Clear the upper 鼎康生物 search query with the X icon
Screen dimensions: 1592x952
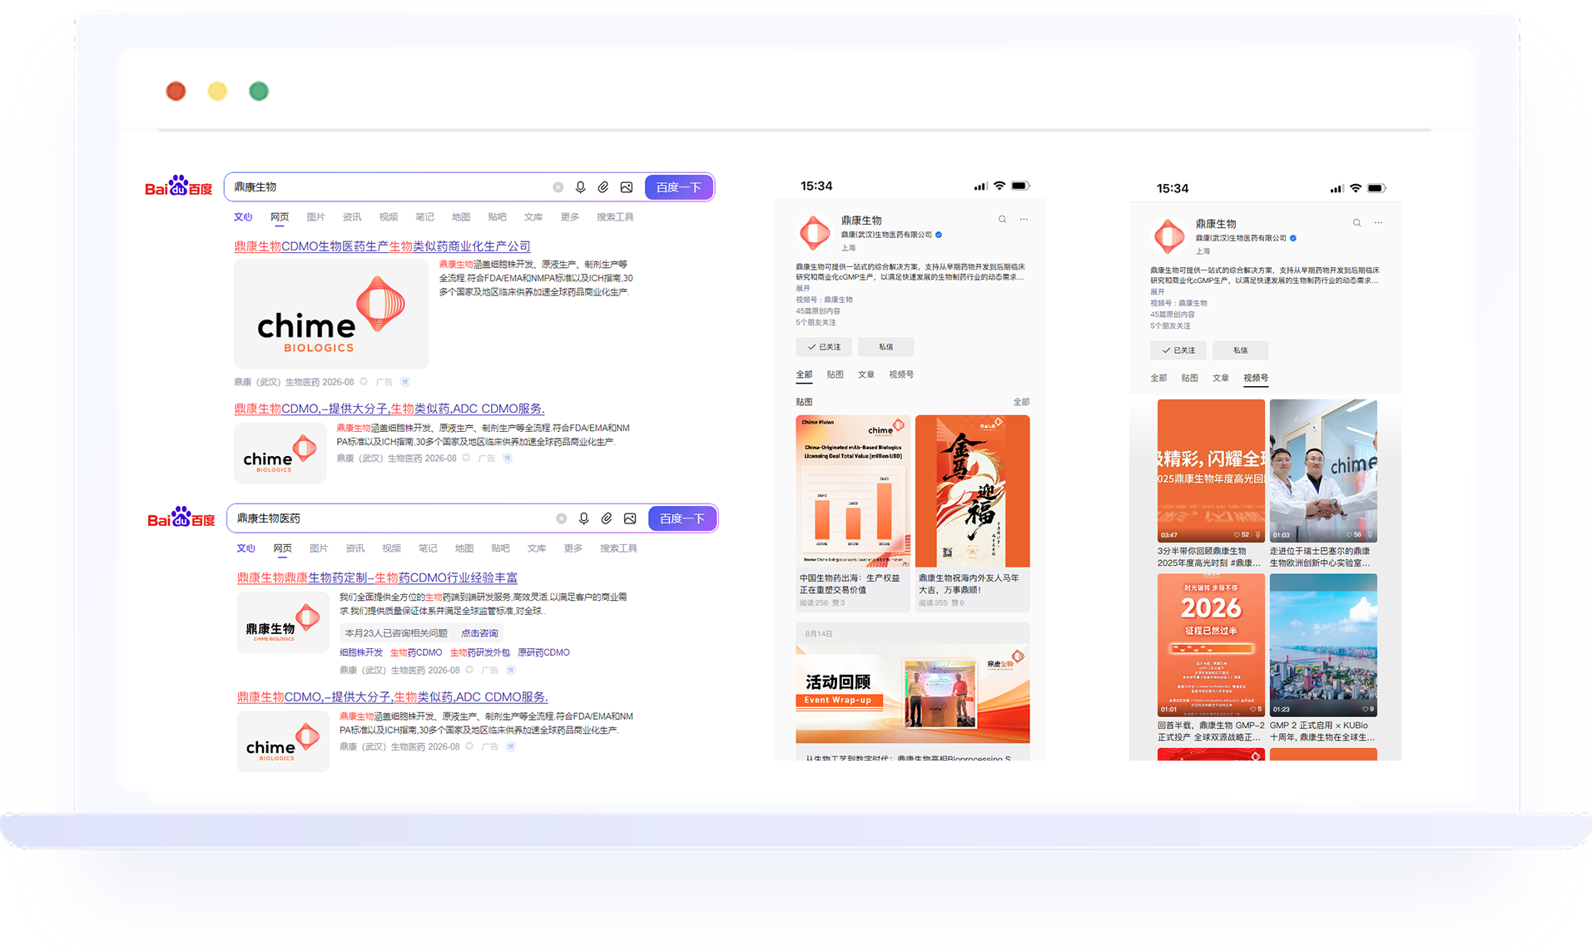point(558,187)
